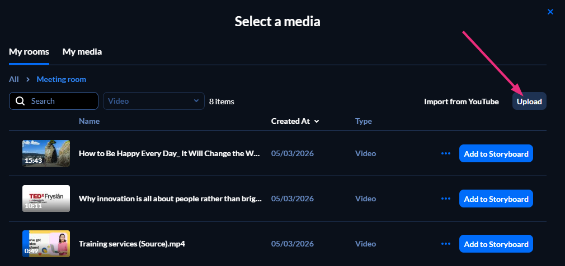
Task: Open options menu for Training services video
Action: point(446,244)
